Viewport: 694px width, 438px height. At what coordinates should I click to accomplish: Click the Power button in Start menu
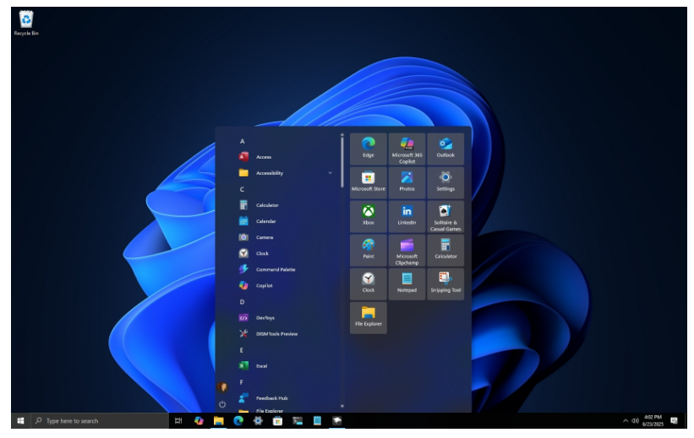tap(222, 404)
